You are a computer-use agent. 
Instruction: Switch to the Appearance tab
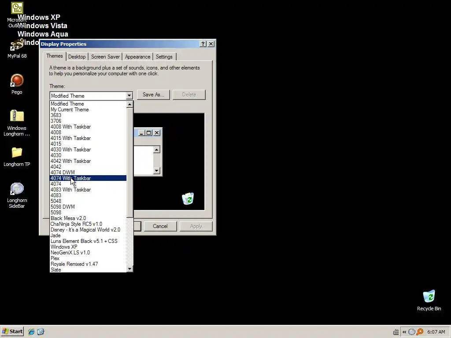coord(137,57)
